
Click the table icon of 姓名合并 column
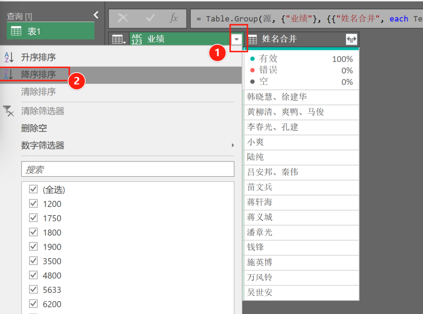[252, 39]
